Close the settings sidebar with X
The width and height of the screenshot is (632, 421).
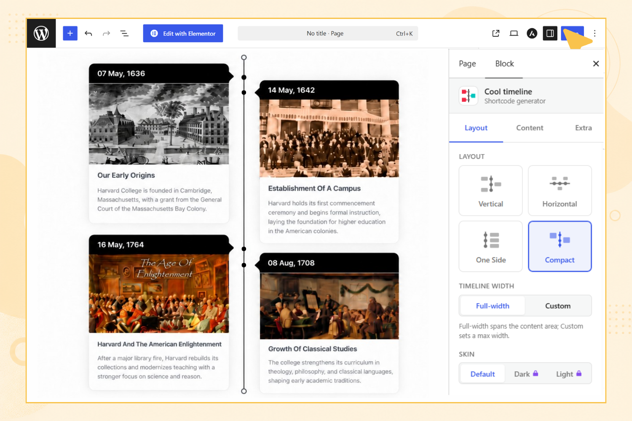click(x=596, y=64)
